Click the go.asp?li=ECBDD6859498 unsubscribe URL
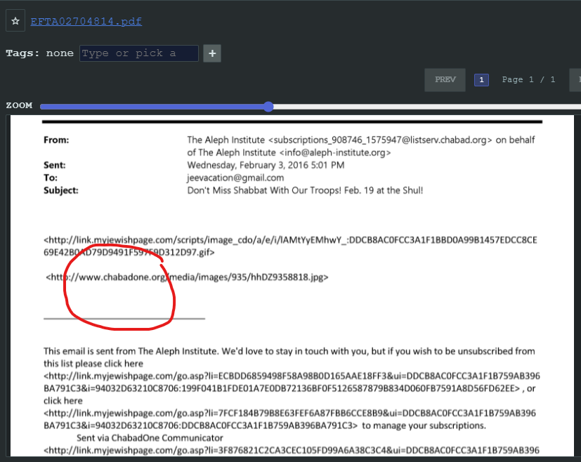The image size is (581, 462). 292,376
